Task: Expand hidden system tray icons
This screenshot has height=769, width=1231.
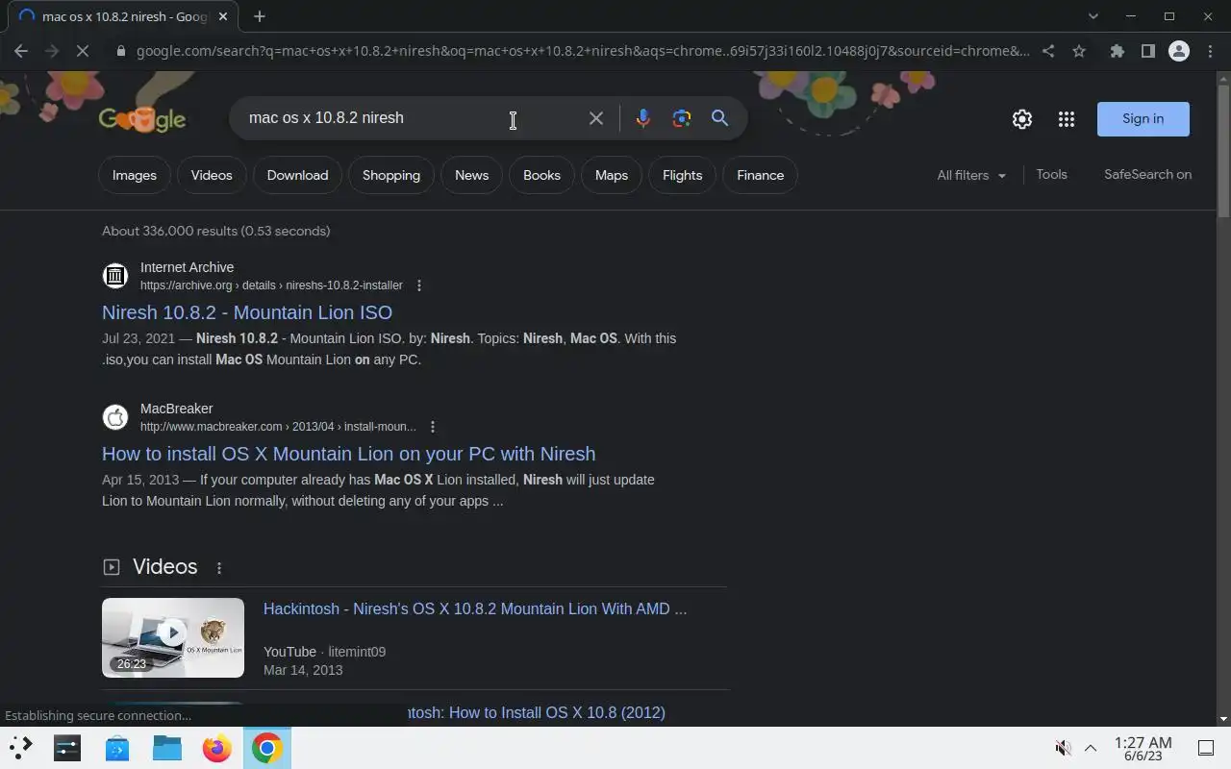Action: point(1091,748)
